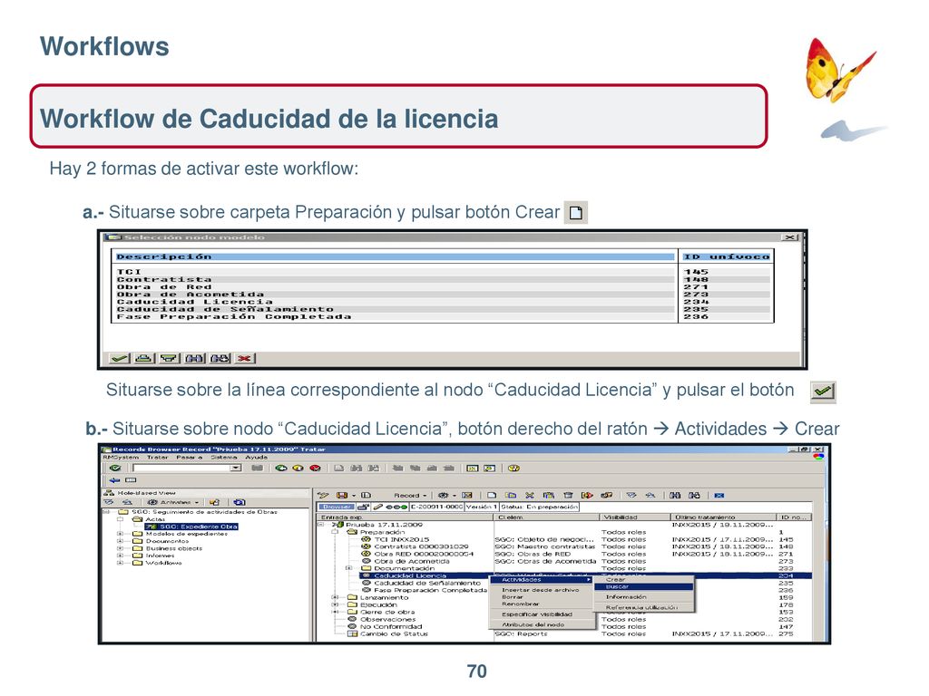Click the green check enter icon in Records Browser toolbar
The width and height of the screenshot is (929, 696).
[114, 469]
